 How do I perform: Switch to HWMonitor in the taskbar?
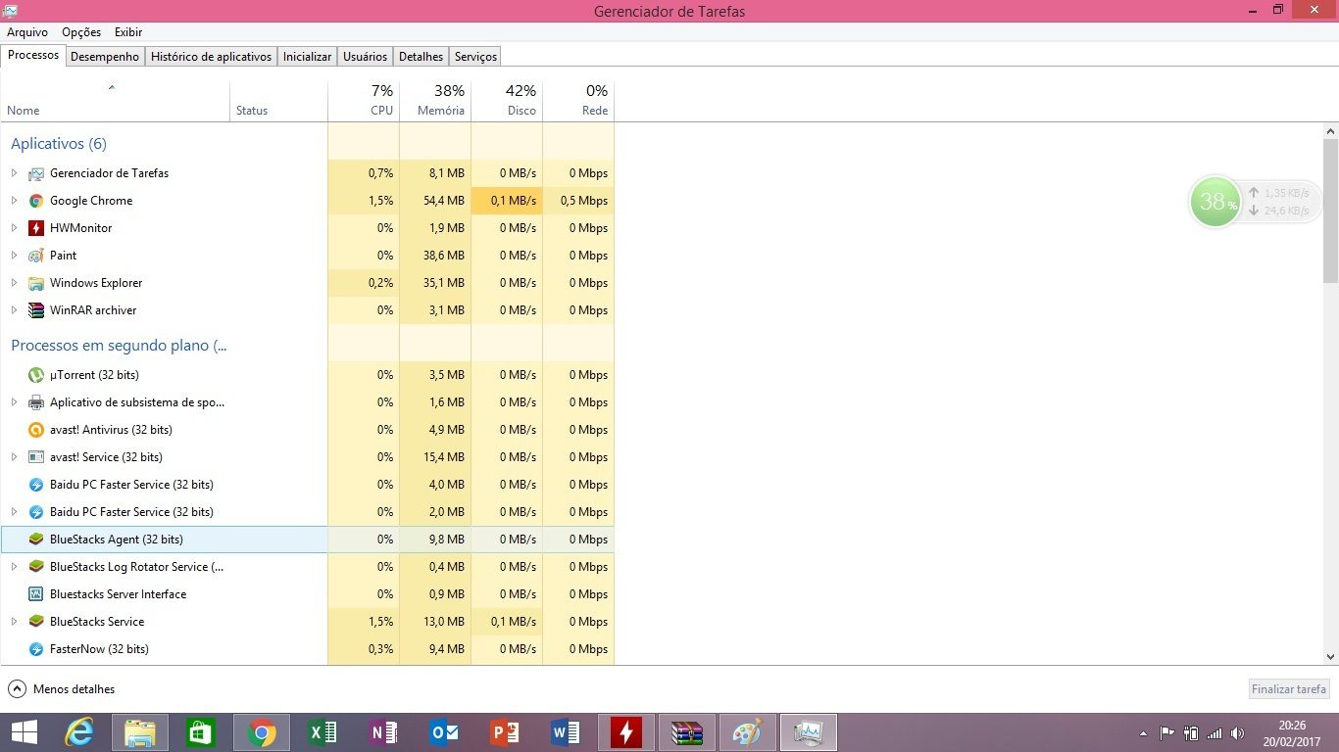[626, 732]
